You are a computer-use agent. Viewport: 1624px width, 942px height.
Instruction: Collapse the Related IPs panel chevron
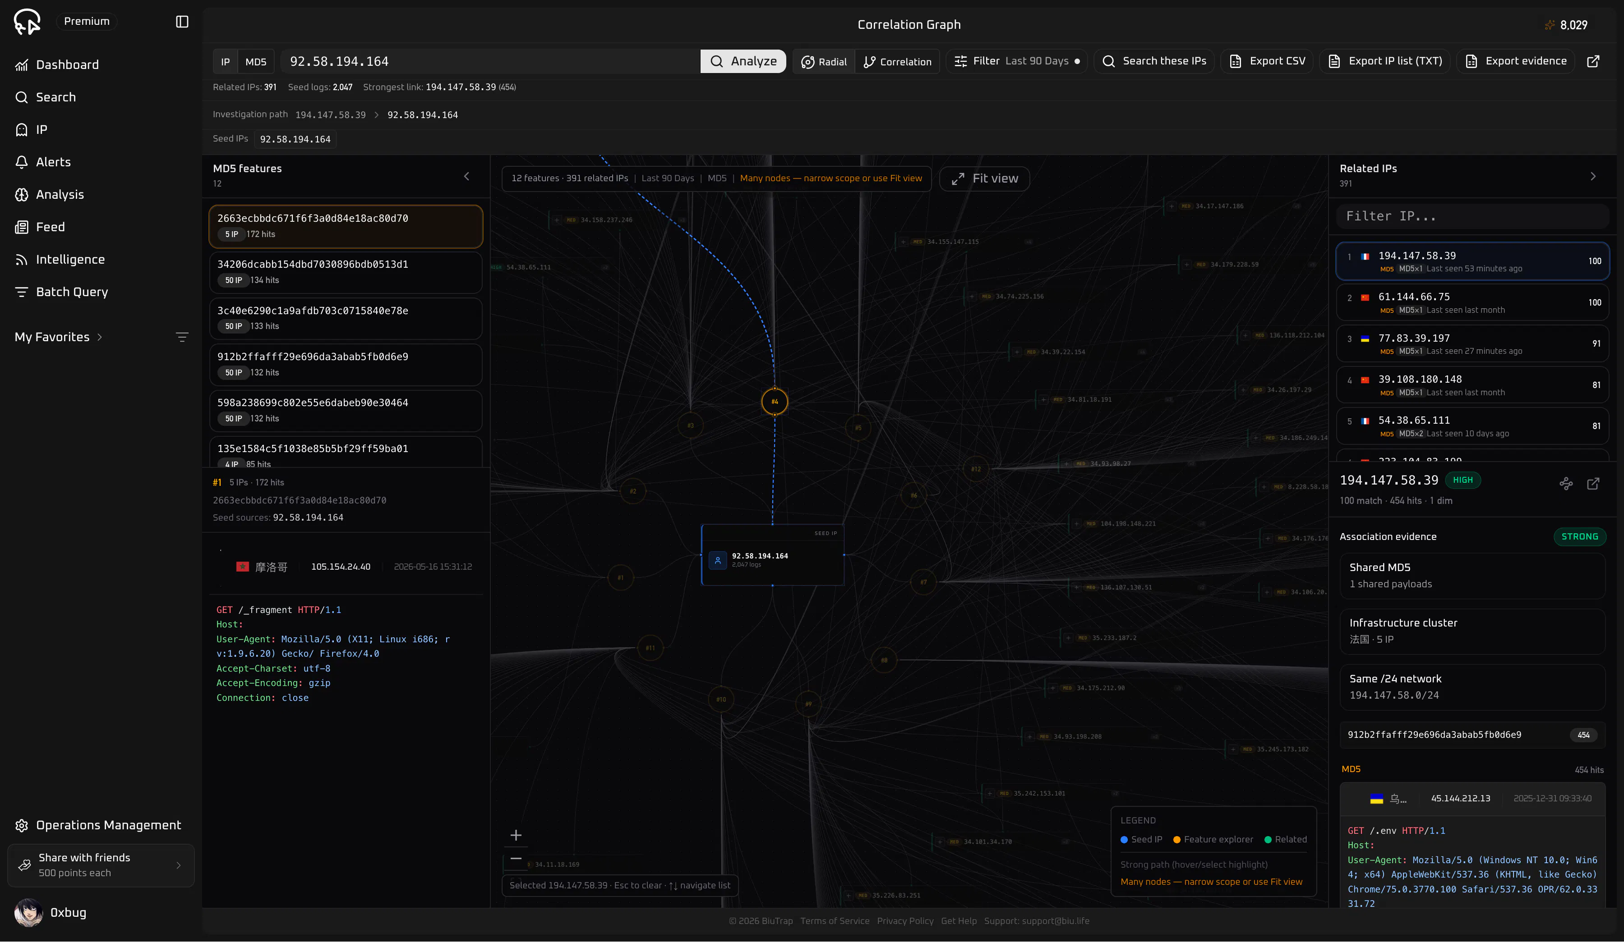(x=1593, y=176)
